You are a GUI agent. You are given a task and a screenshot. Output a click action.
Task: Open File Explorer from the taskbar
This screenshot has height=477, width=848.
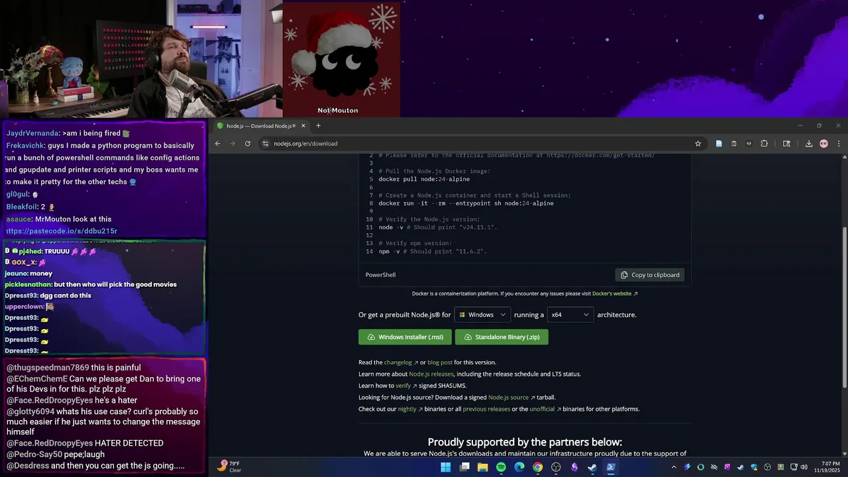tap(483, 467)
